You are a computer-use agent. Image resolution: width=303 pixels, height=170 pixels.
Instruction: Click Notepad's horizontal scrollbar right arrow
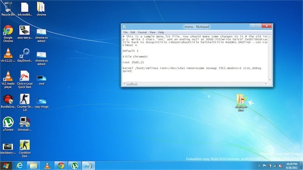(266, 83)
